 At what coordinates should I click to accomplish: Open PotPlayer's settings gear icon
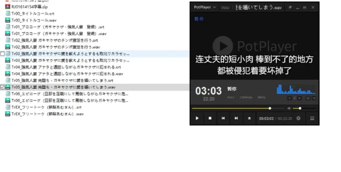pyautogui.click(x=298, y=118)
